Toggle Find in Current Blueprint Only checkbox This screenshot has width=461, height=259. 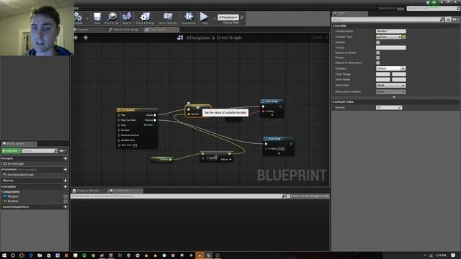[x=288, y=196]
